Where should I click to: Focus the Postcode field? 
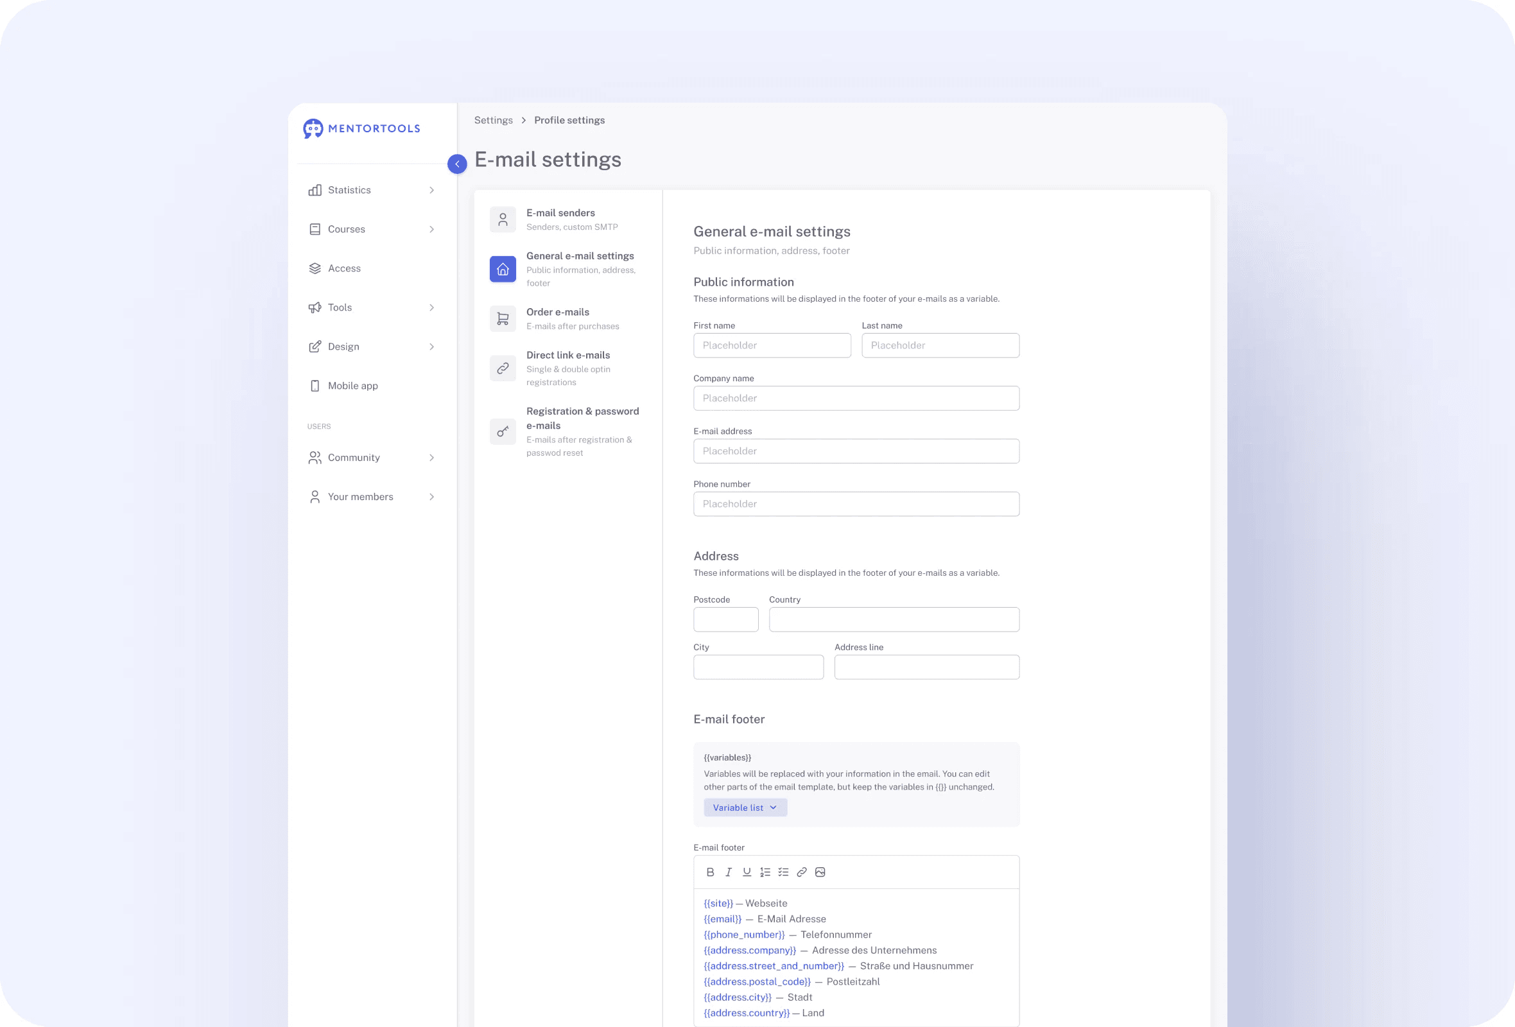tap(725, 619)
